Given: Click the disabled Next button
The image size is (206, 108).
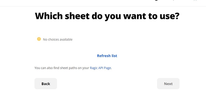Looking at the screenshot, I should point(168,84).
